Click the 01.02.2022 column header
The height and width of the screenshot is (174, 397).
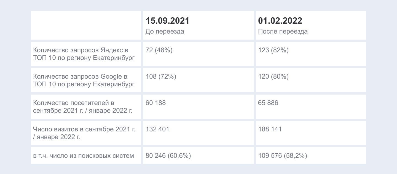click(280, 21)
